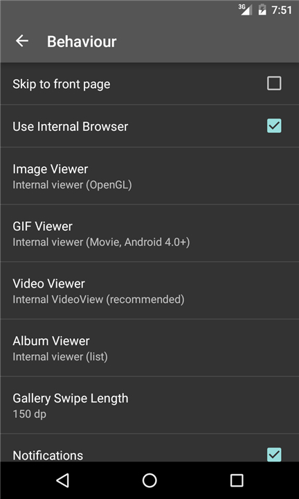Tap the Use Internal Browser label
Screen dimensions: 299x499
click(x=70, y=126)
